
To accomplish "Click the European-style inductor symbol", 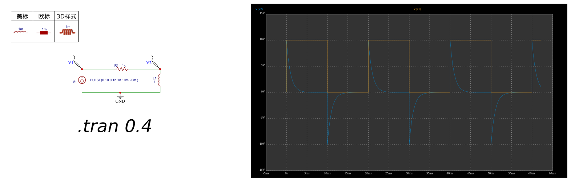I will point(44,33).
